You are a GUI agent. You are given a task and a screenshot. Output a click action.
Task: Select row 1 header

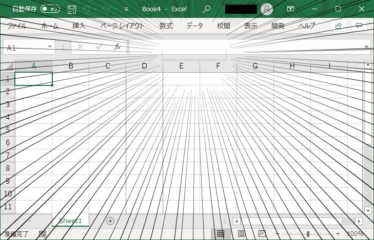click(x=8, y=79)
